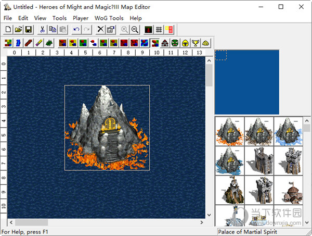Show water terrain objects palette

(x=145, y=43)
